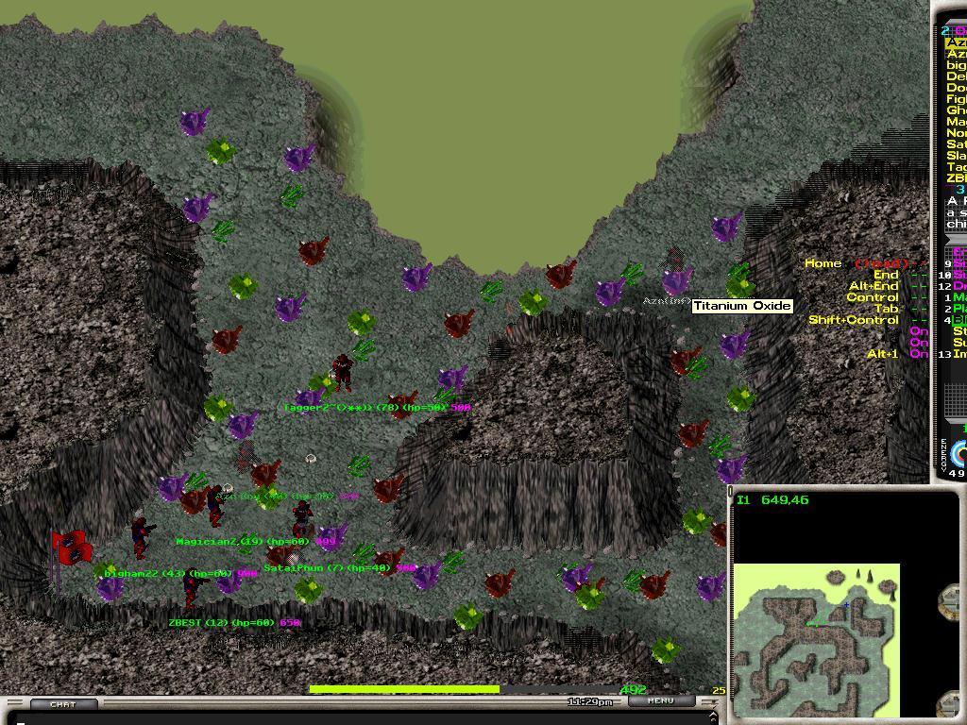
Task: Toggle the On indicator next to Alt+1
Action: pos(917,354)
